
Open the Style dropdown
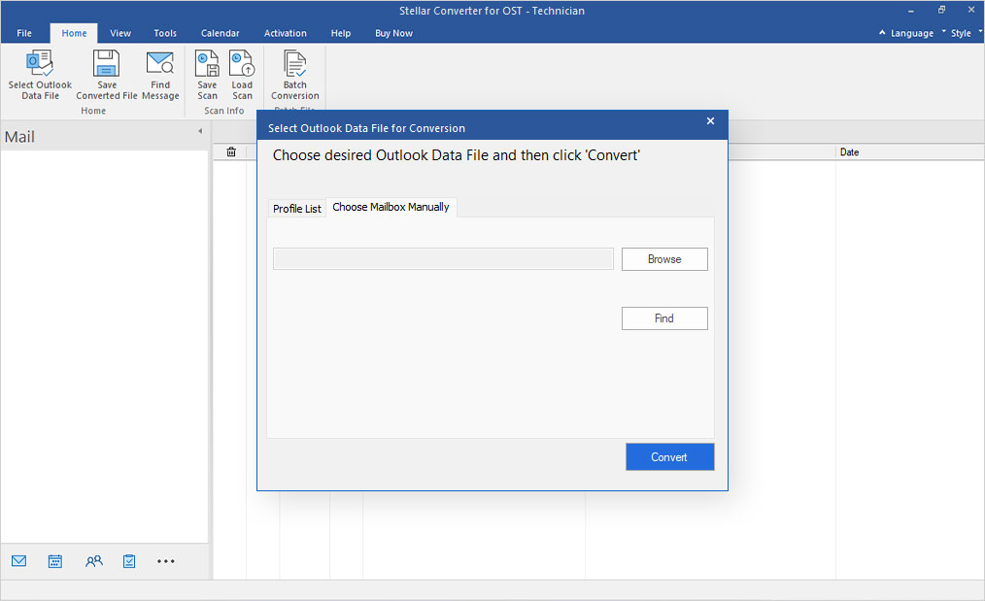pyautogui.click(x=960, y=32)
